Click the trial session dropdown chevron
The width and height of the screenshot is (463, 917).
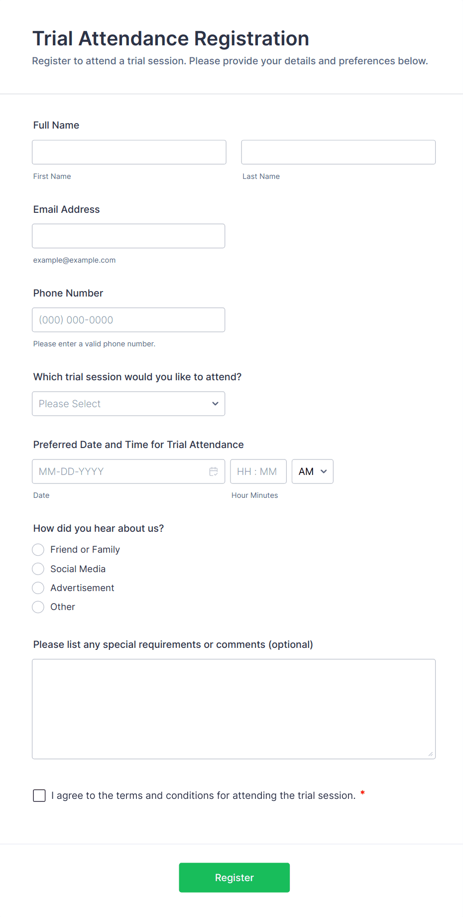pos(215,404)
